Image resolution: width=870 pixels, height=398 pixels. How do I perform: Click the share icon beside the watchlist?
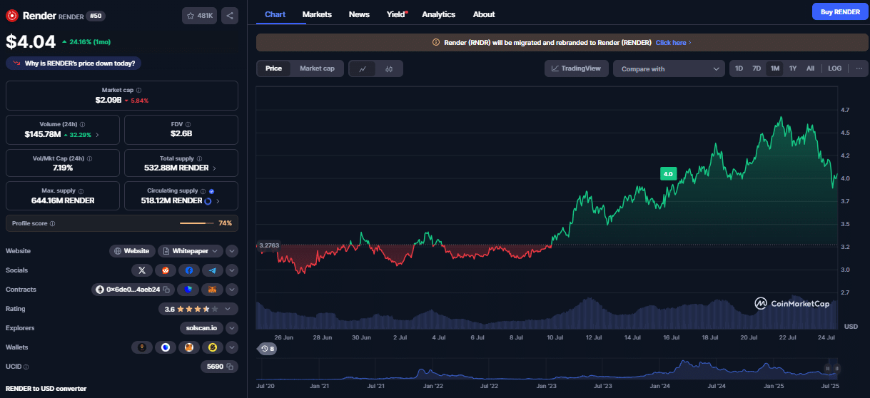[230, 15]
